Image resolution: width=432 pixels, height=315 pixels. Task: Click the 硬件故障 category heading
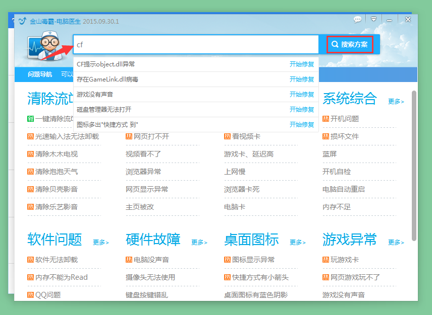click(153, 239)
